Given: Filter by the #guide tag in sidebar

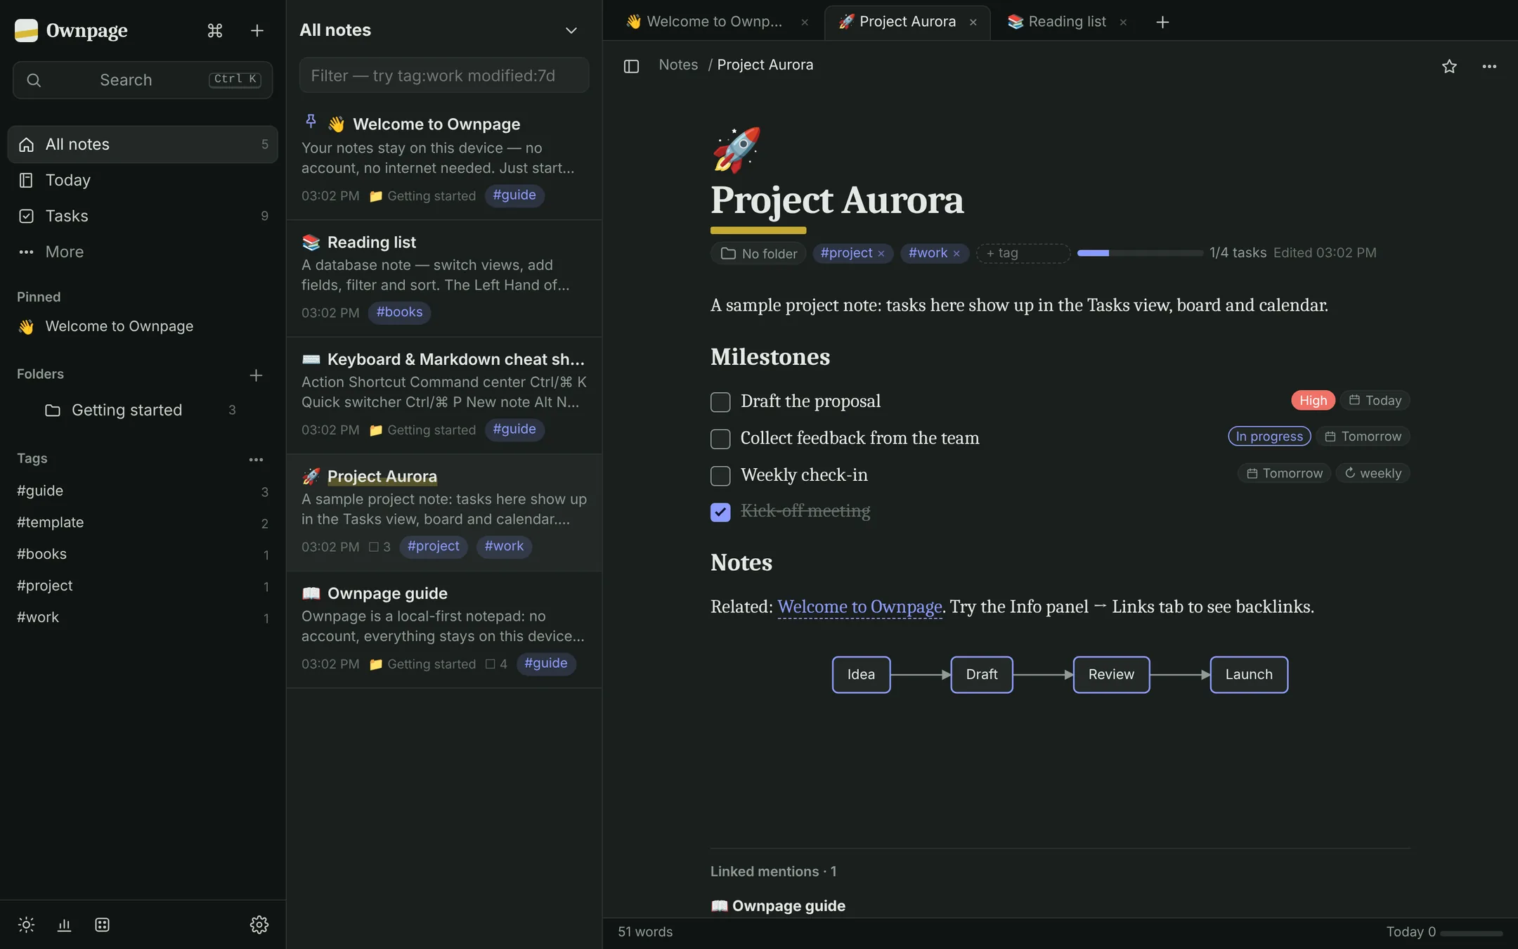Looking at the screenshot, I should (x=143, y=491).
